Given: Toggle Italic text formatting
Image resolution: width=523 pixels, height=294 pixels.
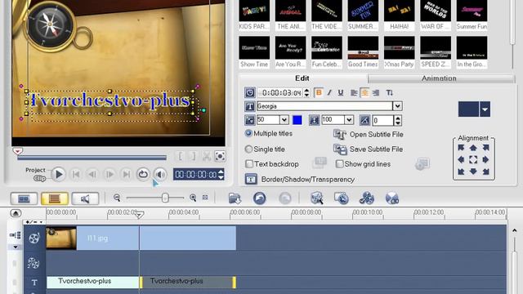Looking at the screenshot, I should click(x=329, y=92).
